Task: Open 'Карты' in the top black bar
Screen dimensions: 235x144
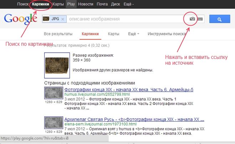Action: coord(58,4)
